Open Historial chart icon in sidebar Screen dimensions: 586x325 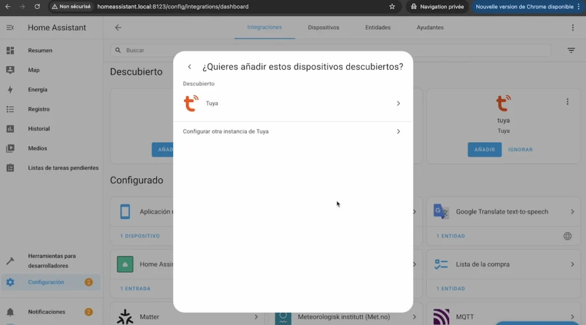pos(10,129)
